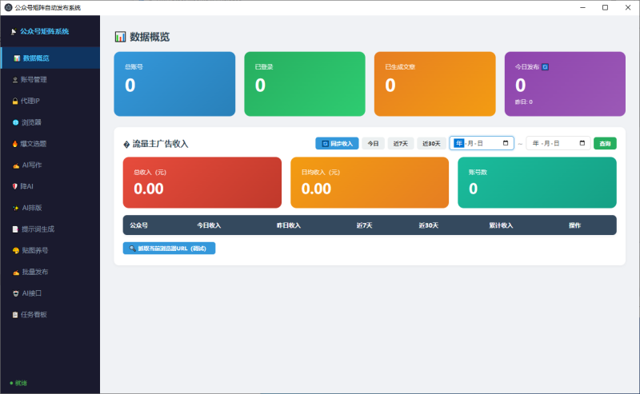Click the 近30天 table column header
This screenshot has width=640, height=394.
pyautogui.click(x=429, y=225)
